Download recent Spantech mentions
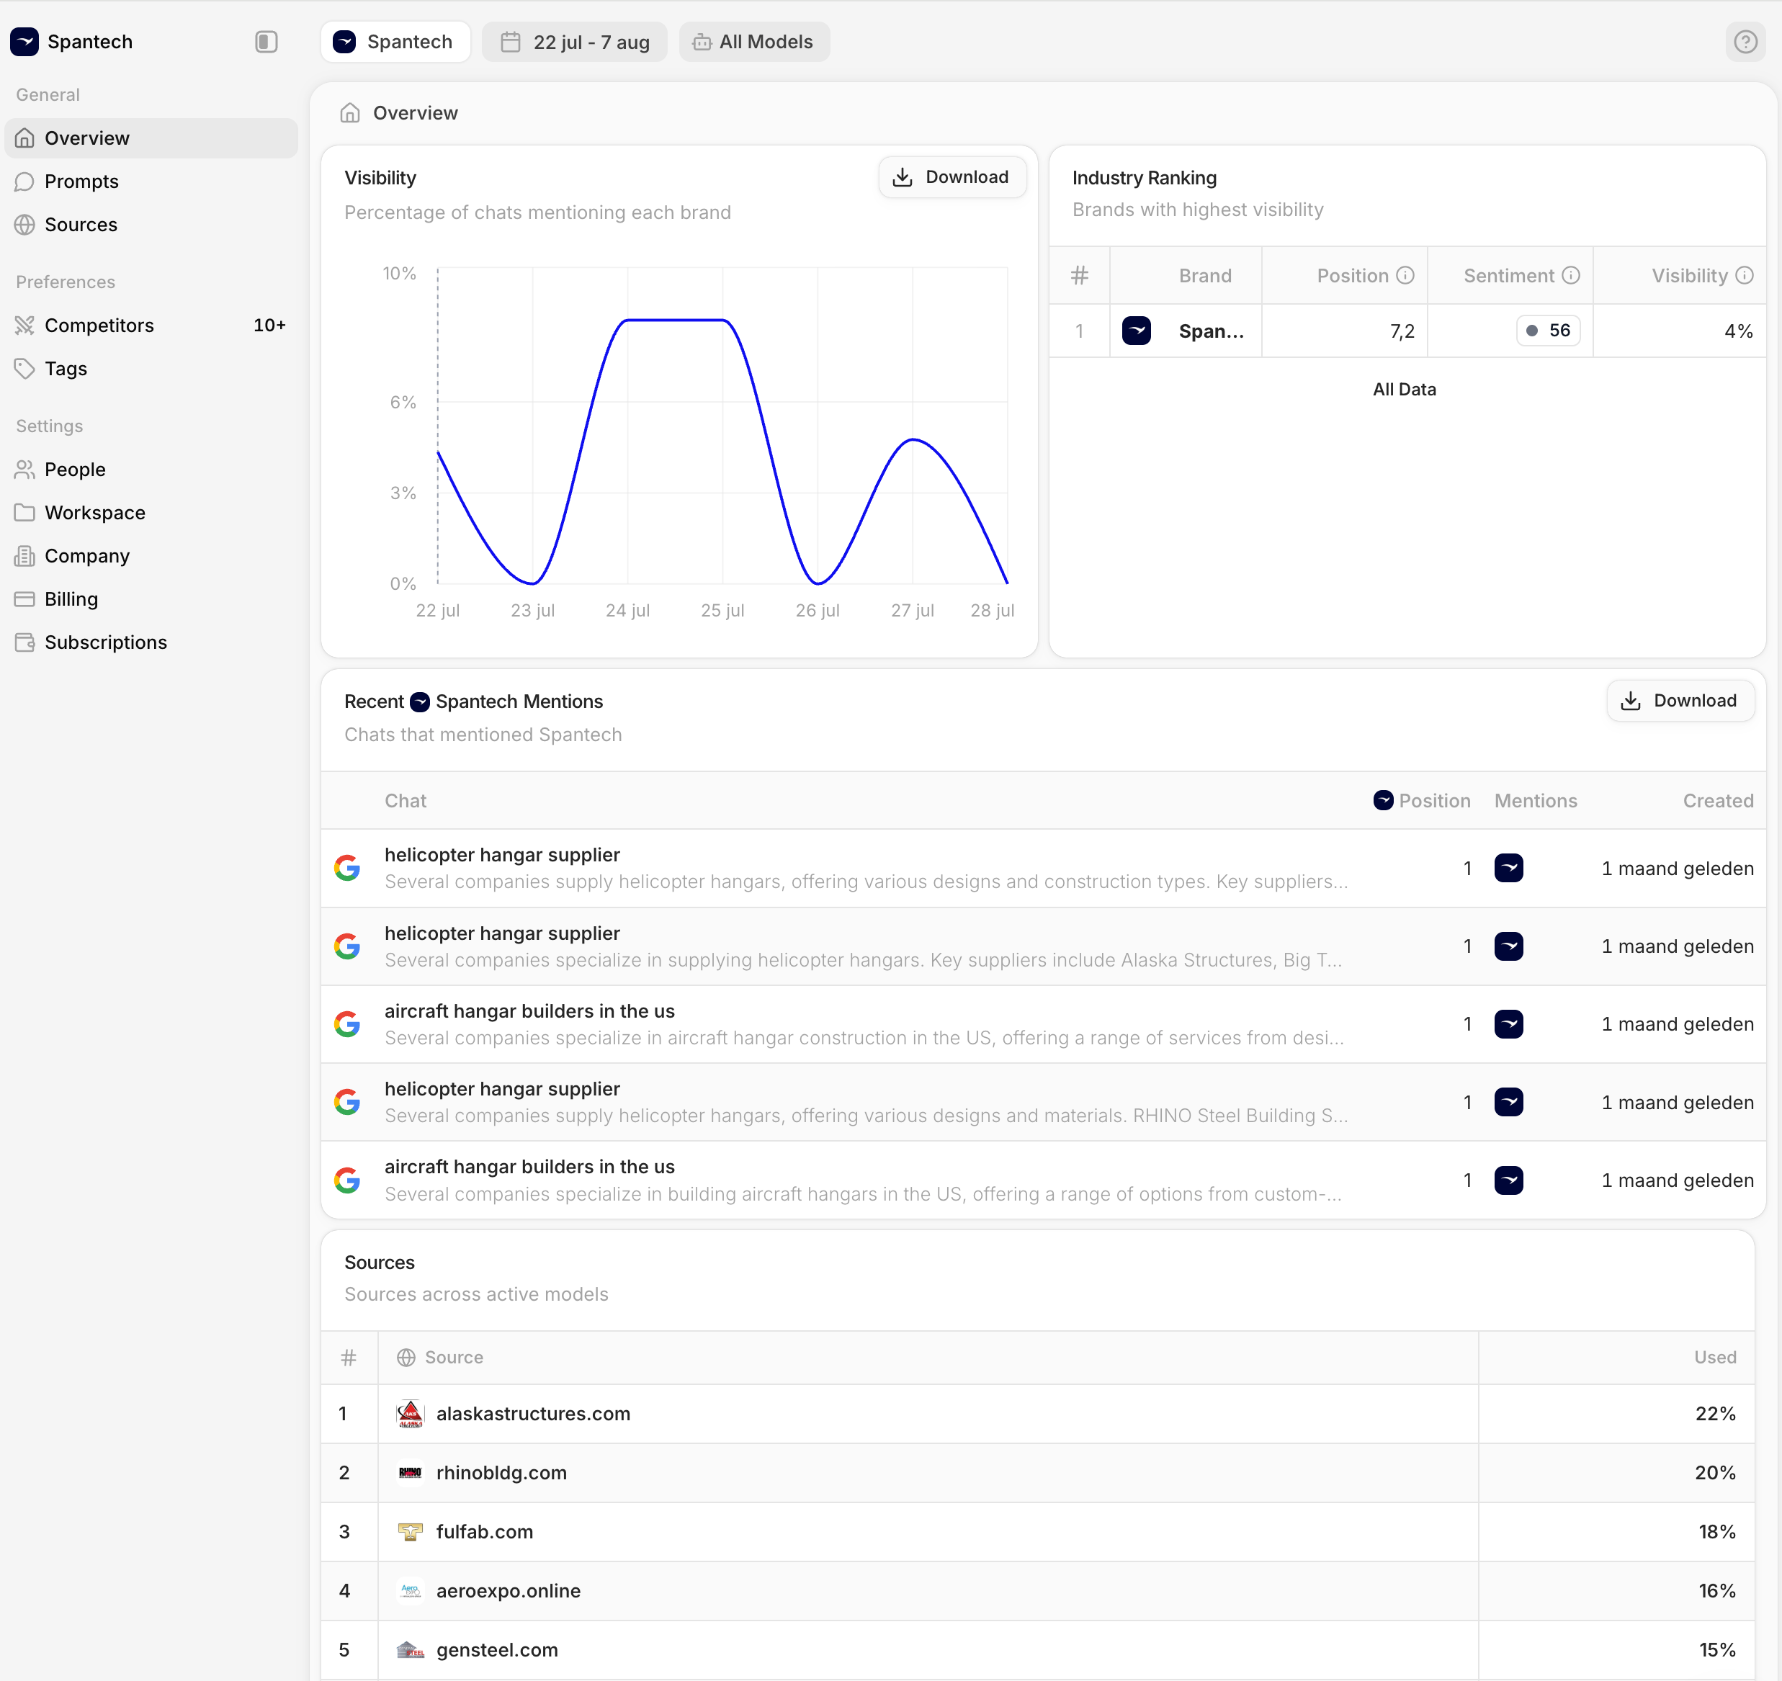The width and height of the screenshot is (1782, 1681). pos(1679,701)
